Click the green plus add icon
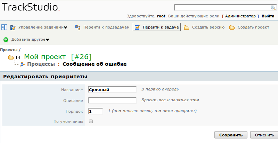The height and width of the screenshot is (143, 278). click(6, 39)
